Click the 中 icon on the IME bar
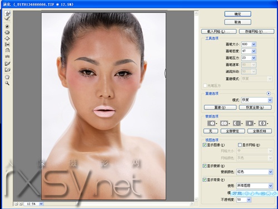Image resolution: width=278 pixels, height=209 pixels. [247, 193]
